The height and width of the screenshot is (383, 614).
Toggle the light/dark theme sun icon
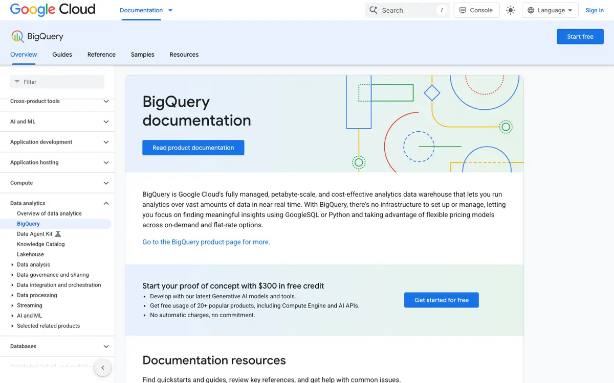click(x=511, y=10)
